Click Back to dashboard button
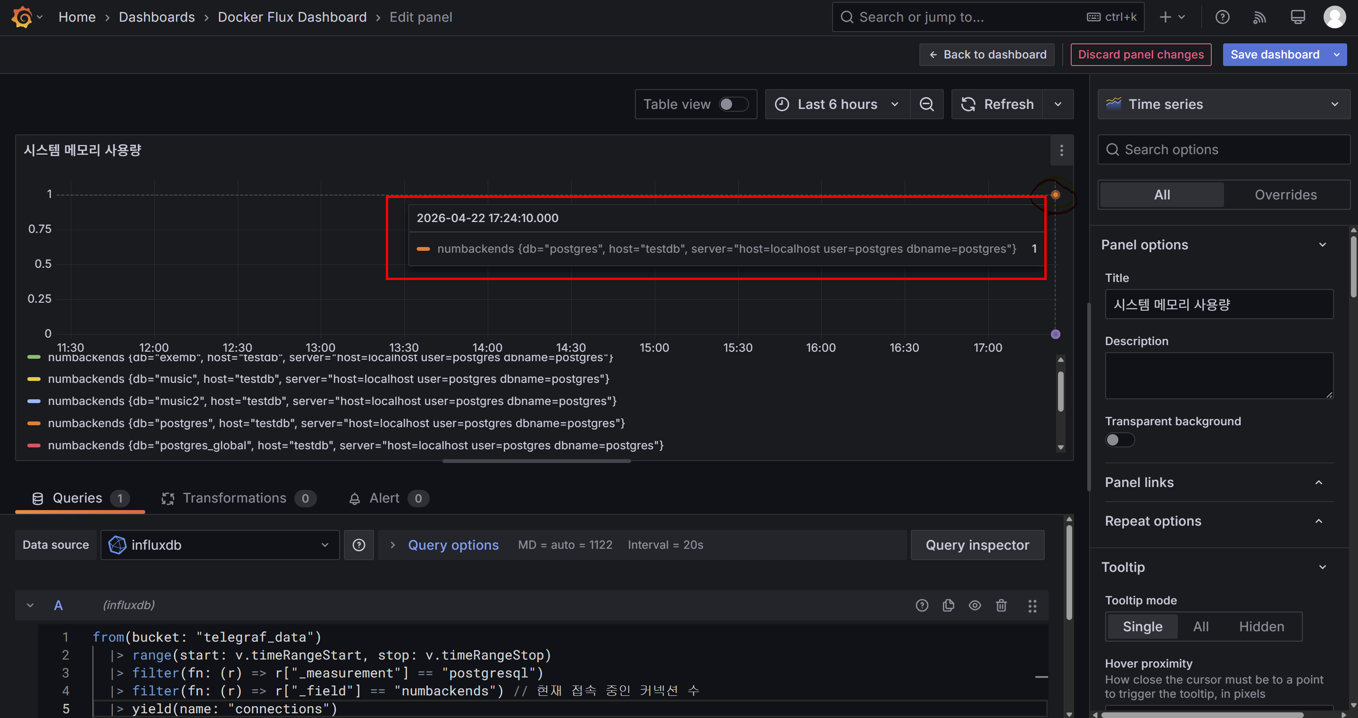This screenshot has width=1358, height=718. [986, 55]
